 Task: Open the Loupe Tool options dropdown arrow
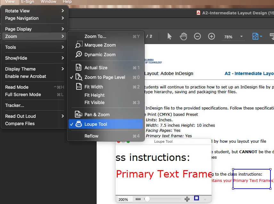pyautogui.click(x=205, y=199)
